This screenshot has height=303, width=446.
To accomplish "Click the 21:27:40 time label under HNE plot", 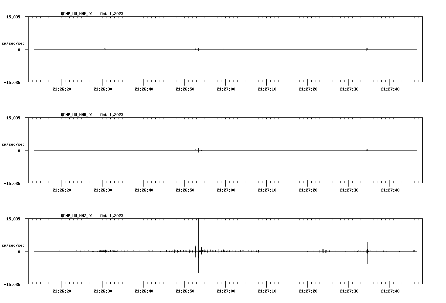I will 390,89.
